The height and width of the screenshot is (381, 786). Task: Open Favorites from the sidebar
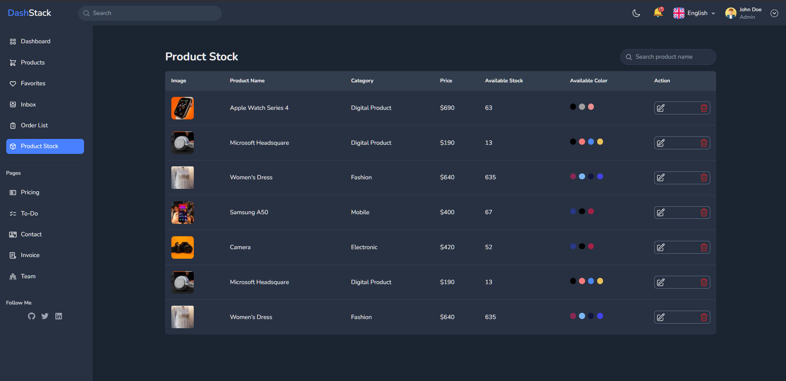(x=33, y=83)
